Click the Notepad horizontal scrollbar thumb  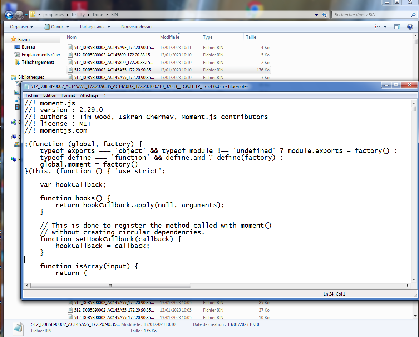110,286
